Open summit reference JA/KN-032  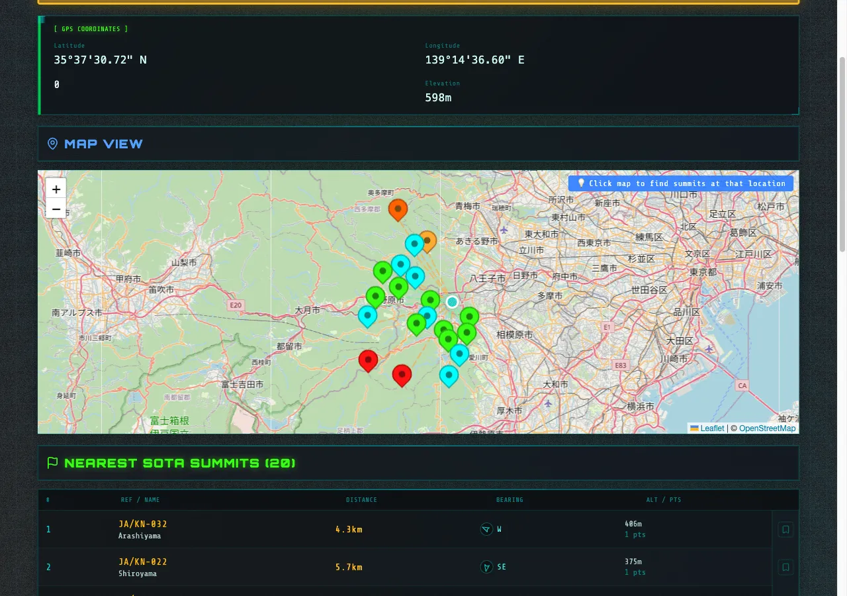(143, 524)
